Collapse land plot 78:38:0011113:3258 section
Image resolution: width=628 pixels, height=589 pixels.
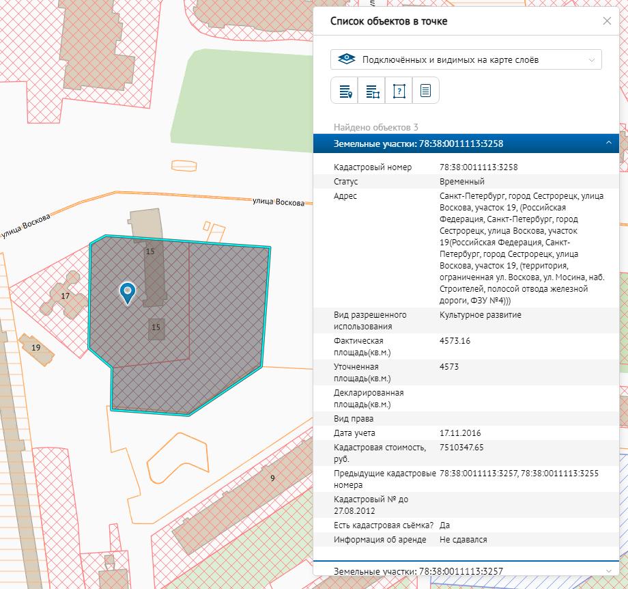tap(466, 143)
